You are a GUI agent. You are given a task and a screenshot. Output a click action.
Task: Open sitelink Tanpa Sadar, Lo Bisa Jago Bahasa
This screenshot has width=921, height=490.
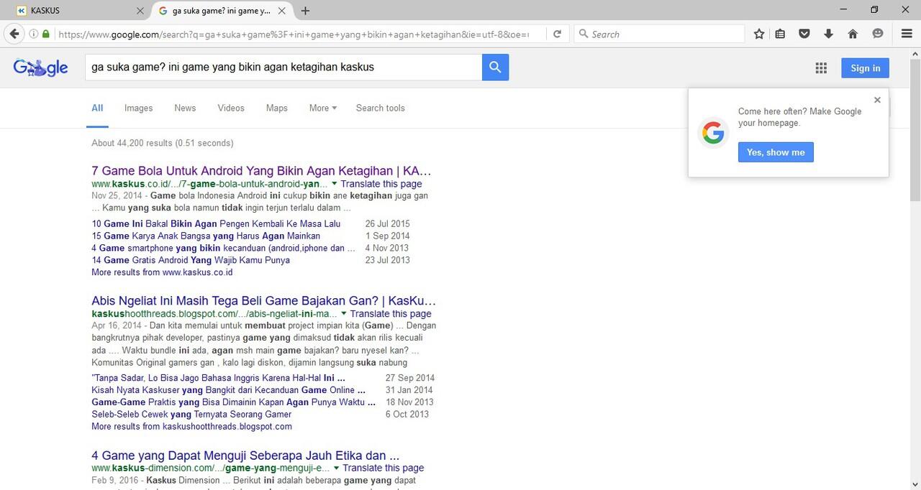click(x=218, y=377)
